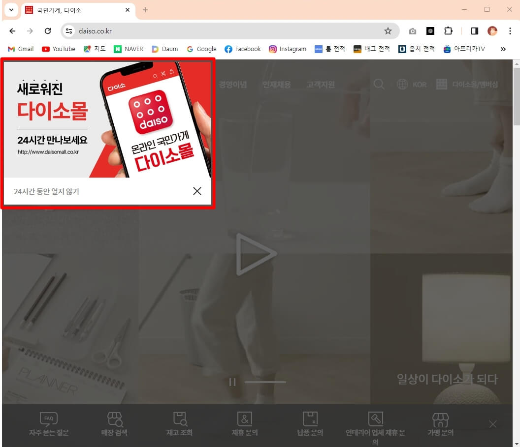520x447 pixels.
Task: Select '24시간 동안 열지 않기' option
Action: [x=46, y=191]
